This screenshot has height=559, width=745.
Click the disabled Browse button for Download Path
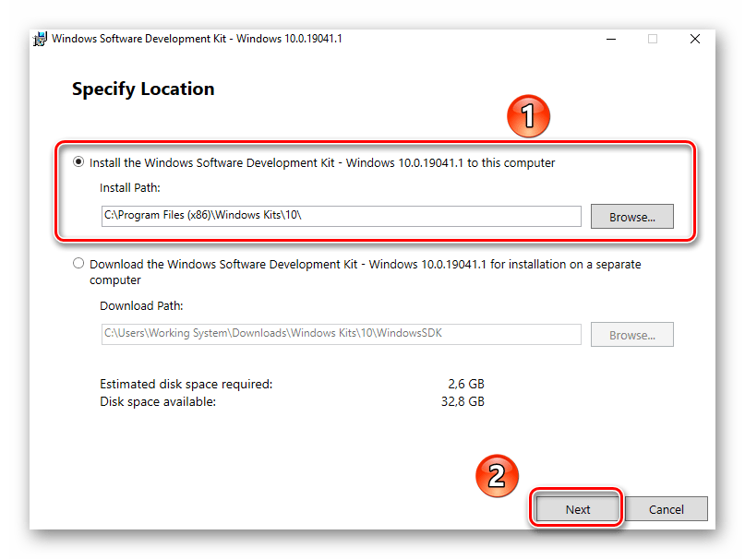coord(631,335)
